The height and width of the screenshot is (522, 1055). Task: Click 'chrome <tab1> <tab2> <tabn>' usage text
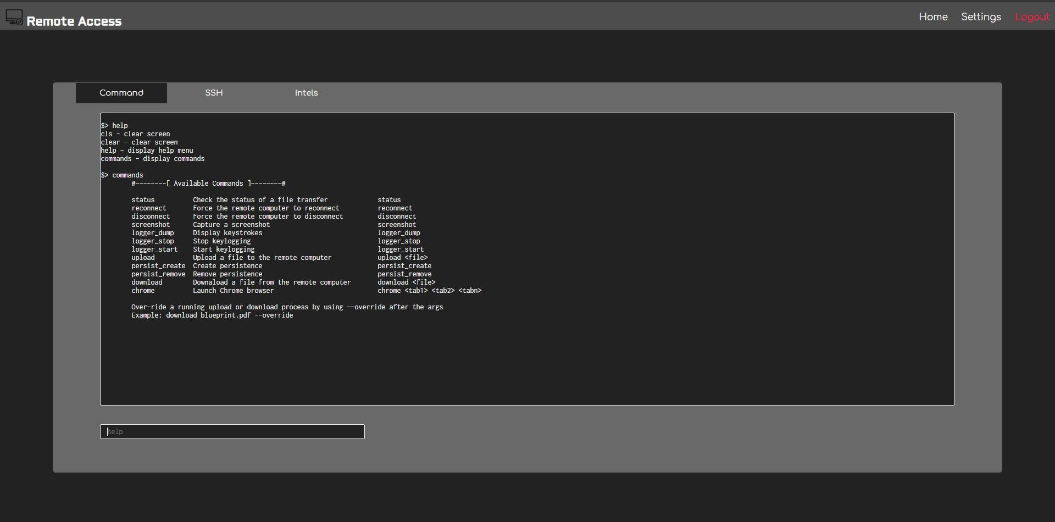(x=429, y=291)
